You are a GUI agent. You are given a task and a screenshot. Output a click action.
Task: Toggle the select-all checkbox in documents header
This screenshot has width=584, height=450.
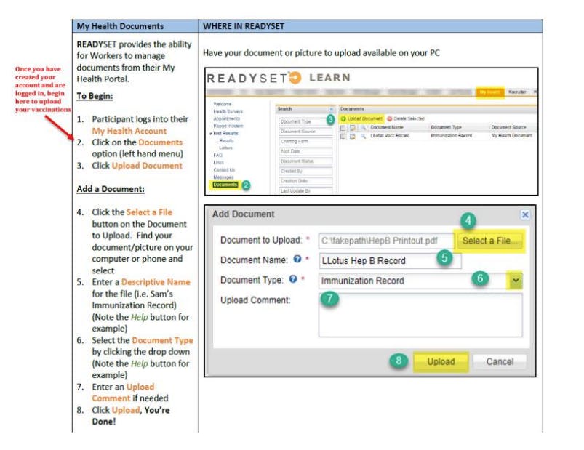343,127
